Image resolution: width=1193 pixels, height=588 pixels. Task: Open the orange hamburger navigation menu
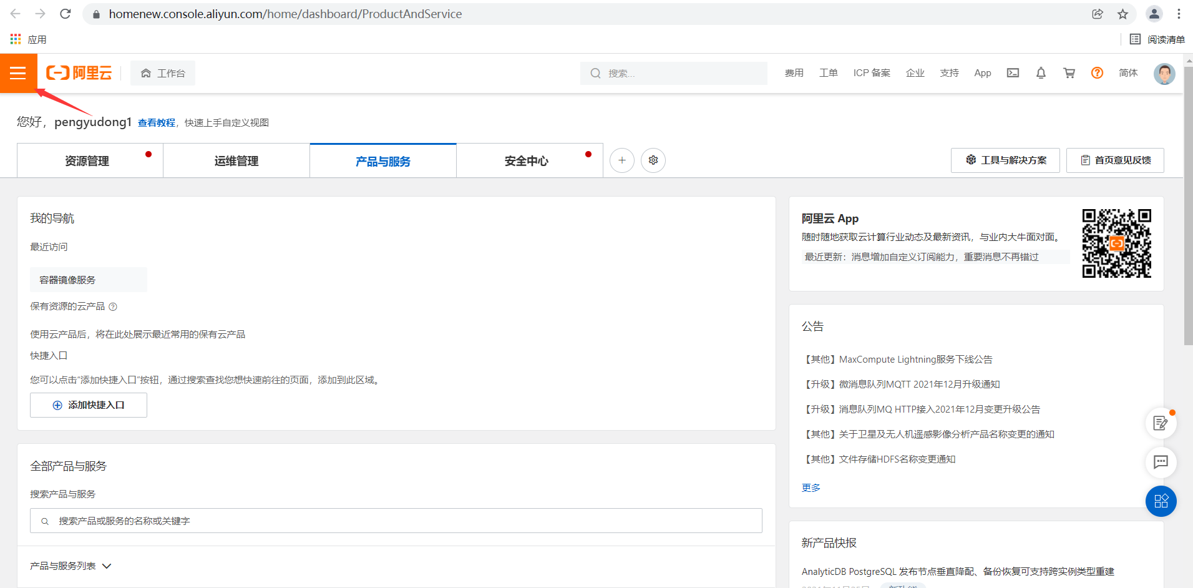point(18,73)
